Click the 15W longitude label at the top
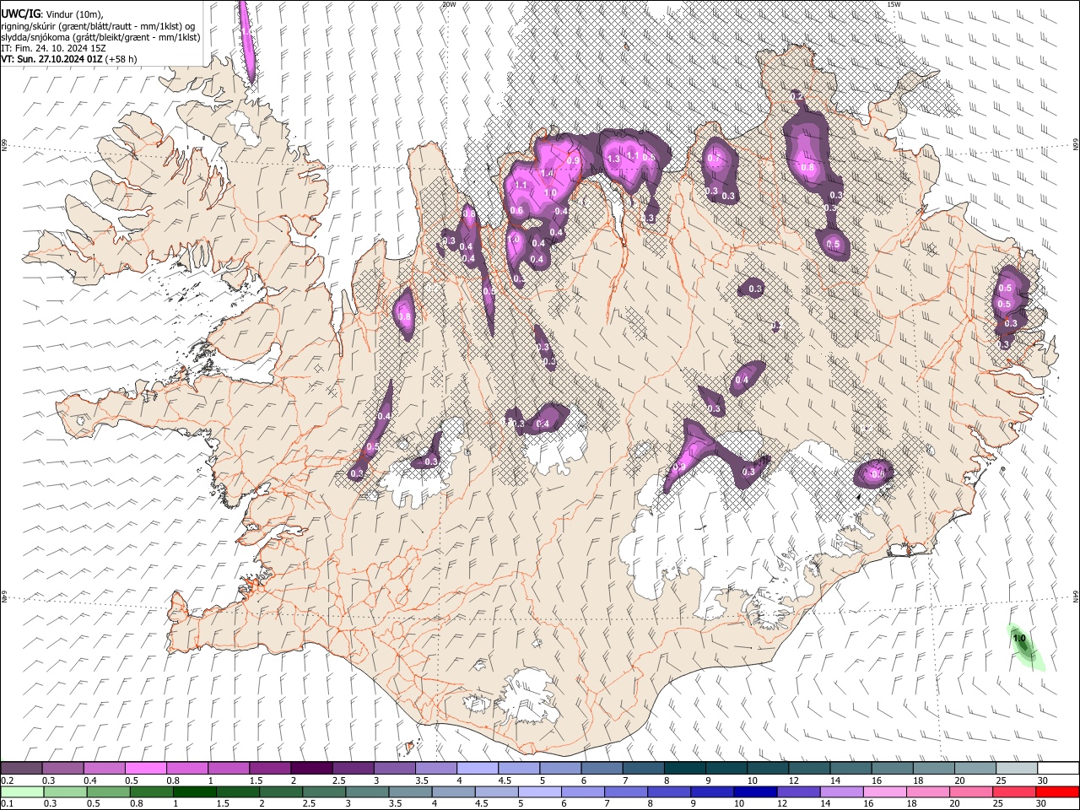The image size is (1080, 810). click(894, 4)
